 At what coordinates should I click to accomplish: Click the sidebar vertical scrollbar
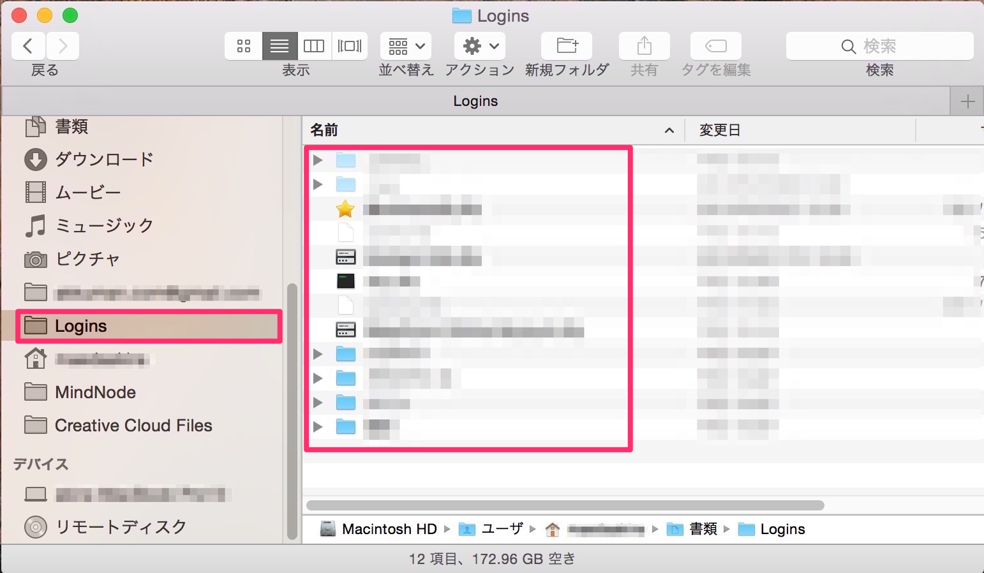pos(292,411)
